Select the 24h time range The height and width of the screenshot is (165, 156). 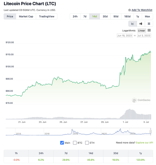click(x=75, y=16)
